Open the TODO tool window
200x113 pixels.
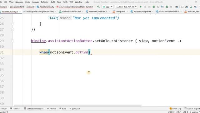pos(3,109)
